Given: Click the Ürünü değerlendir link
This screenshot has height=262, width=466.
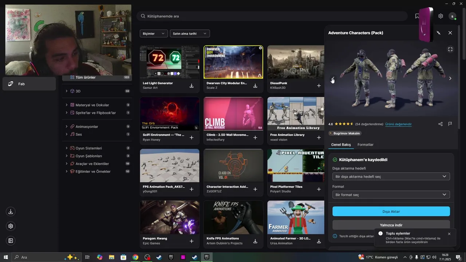Looking at the screenshot, I should coord(398,124).
